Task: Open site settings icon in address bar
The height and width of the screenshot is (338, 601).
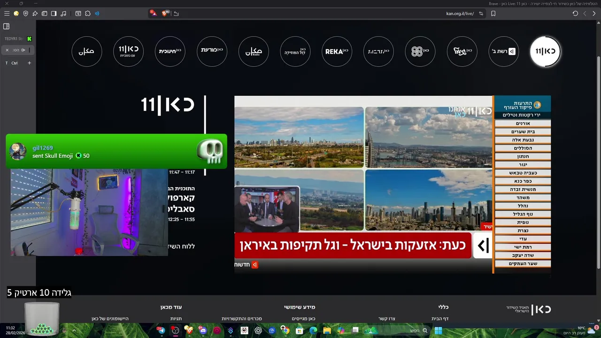Action: coord(481,14)
